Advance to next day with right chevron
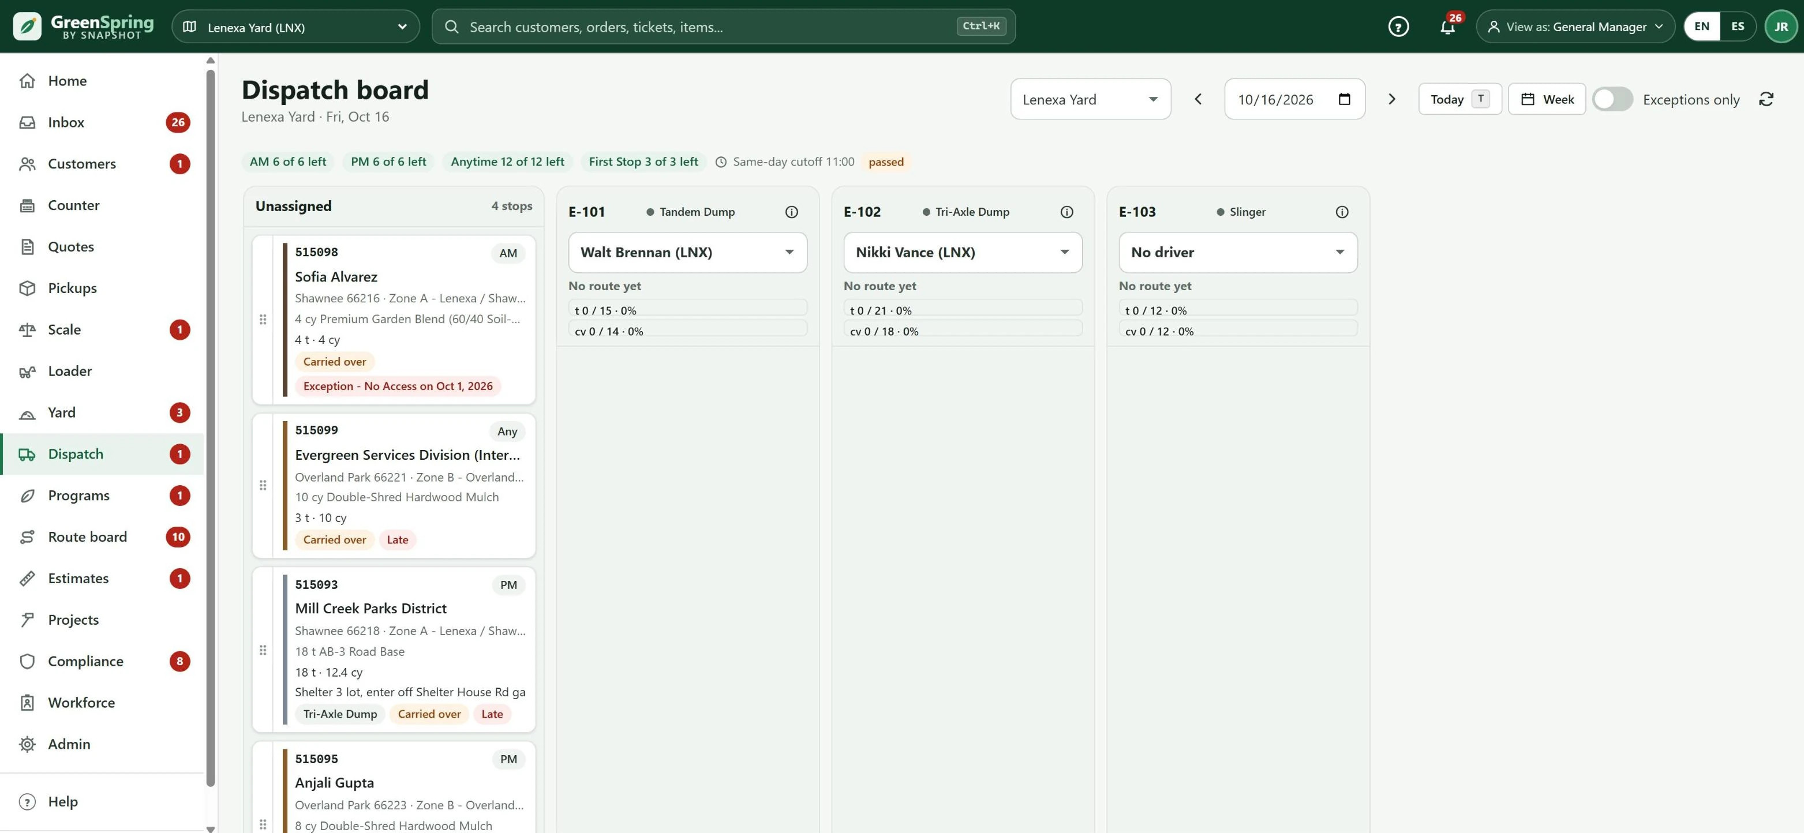The width and height of the screenshot is (1804, 833). point(1391,99)
